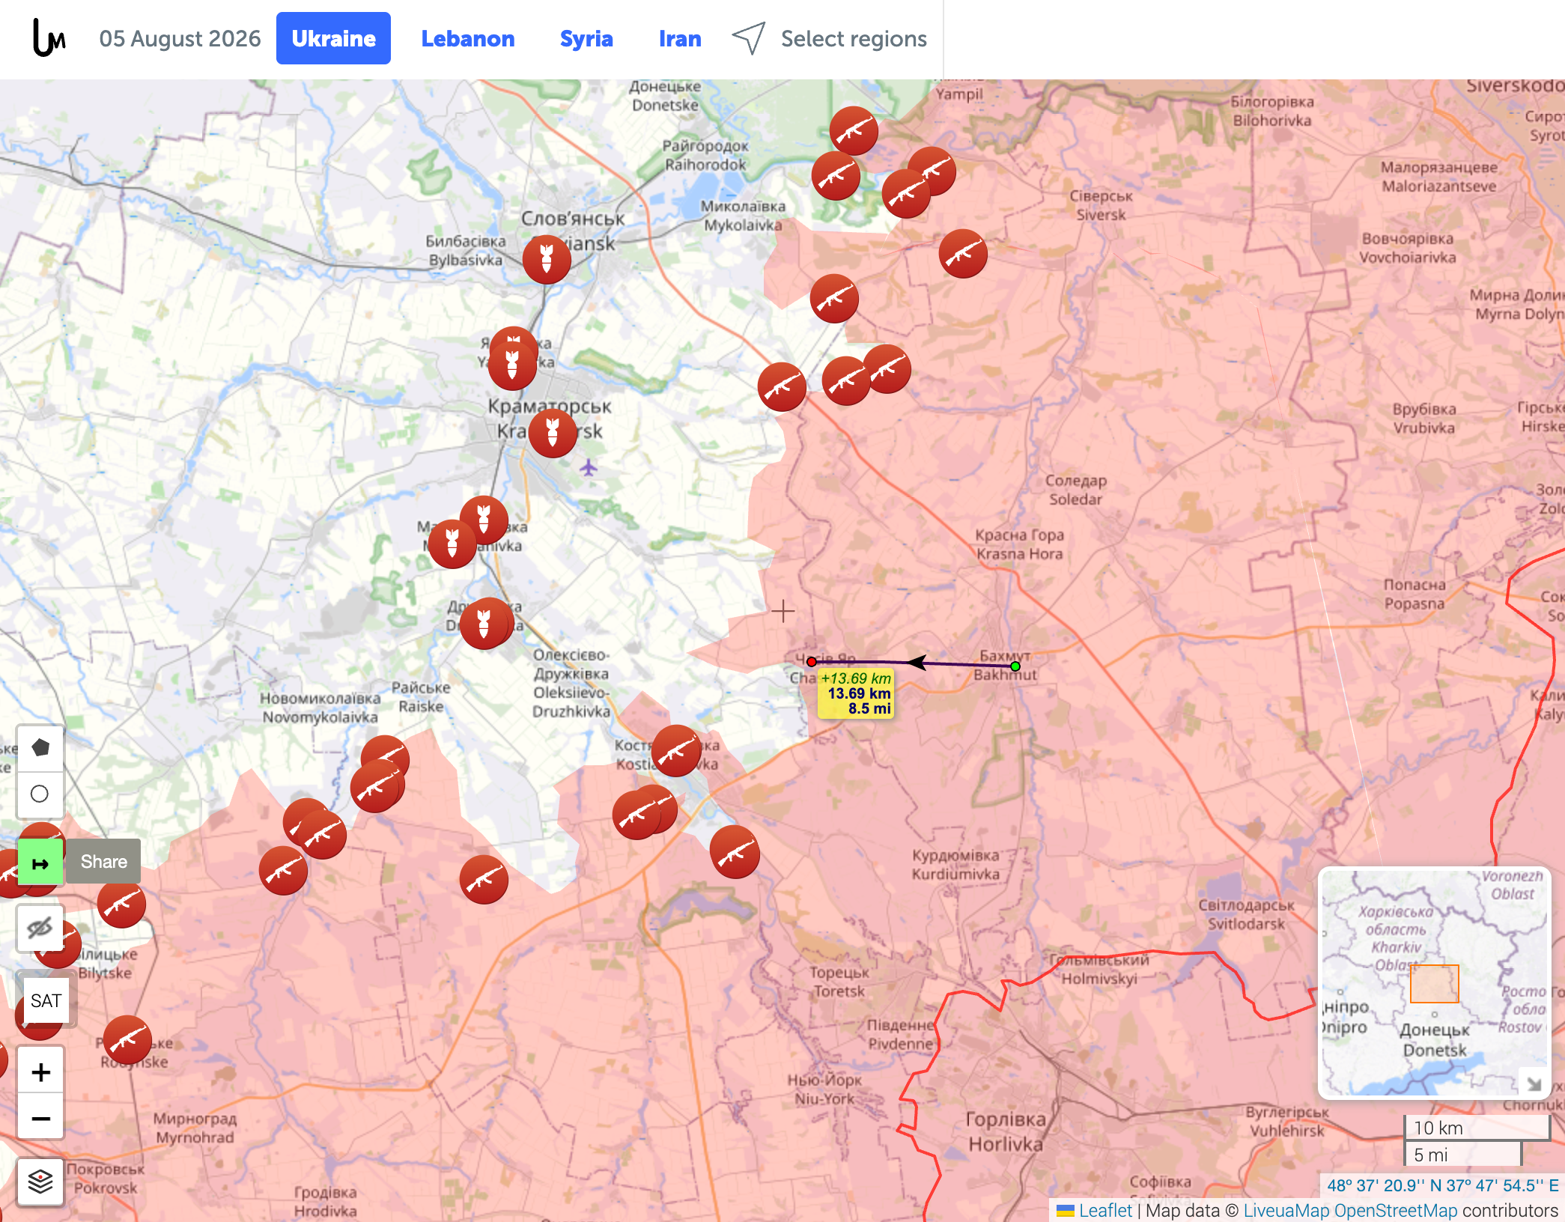Click the Hrodivka town label
The height and width of the screenshot is (1222, 1565).
click(x=325, y=1201)
